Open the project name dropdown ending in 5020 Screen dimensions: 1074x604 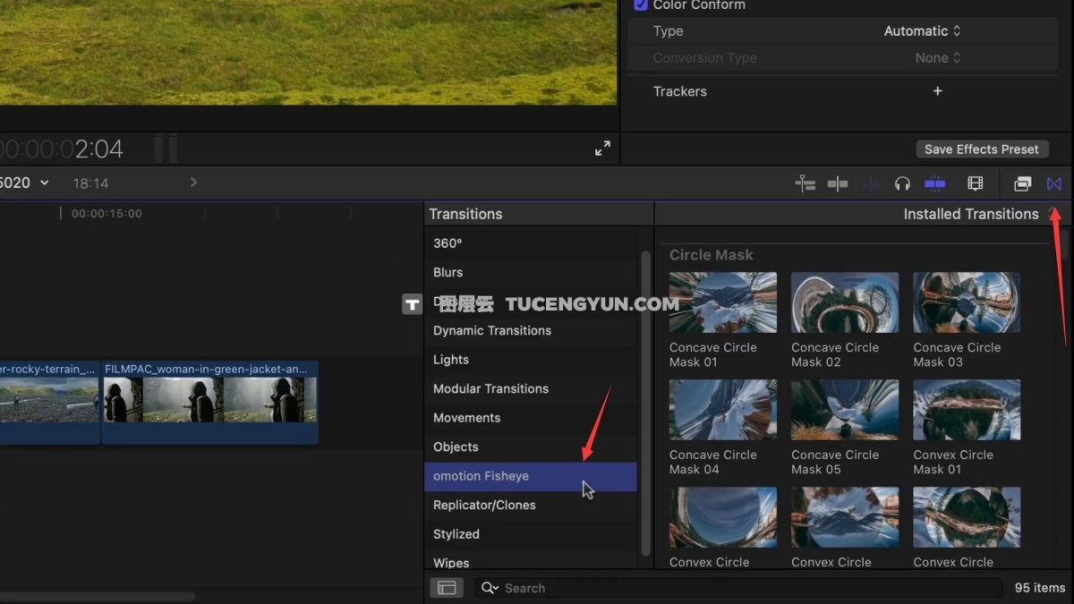tap(24, 183)
